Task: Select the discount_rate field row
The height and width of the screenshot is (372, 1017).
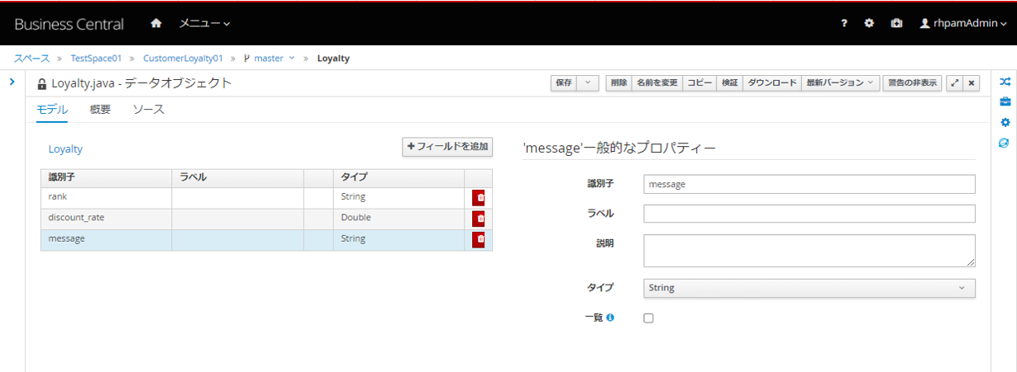Action: pyautogui.click(x=266, y=219)
